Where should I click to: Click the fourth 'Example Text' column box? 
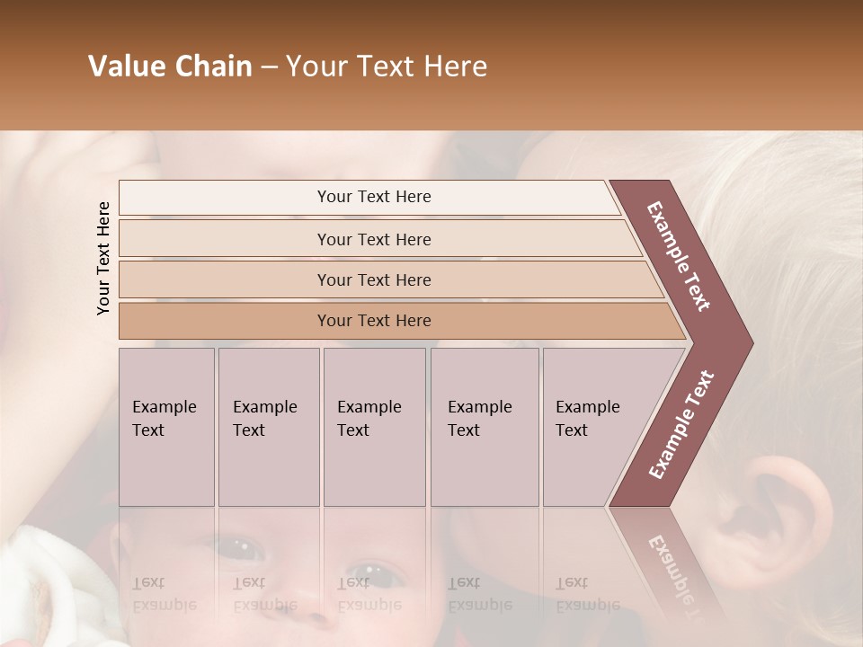pos(485,427)
